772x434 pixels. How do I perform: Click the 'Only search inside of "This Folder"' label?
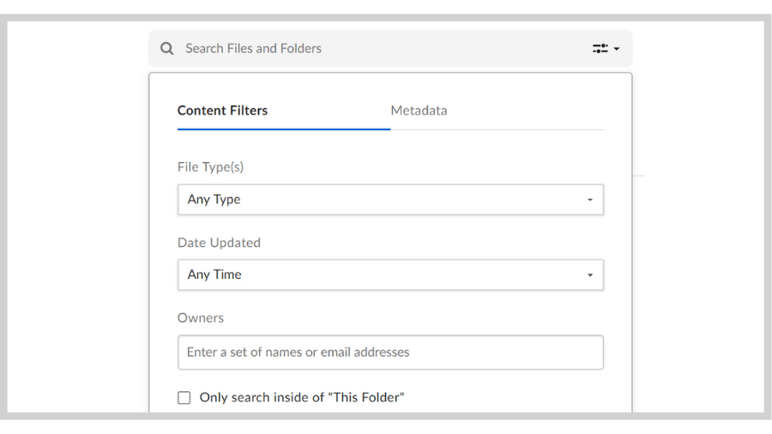[302, 397]
